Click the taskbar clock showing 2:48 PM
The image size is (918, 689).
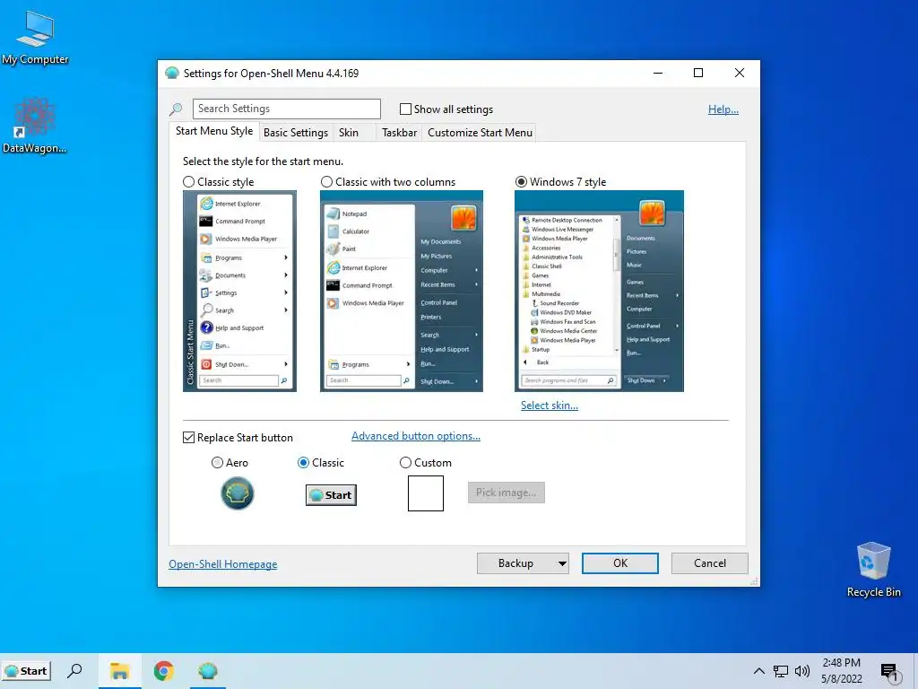click(x=841, y=671)
